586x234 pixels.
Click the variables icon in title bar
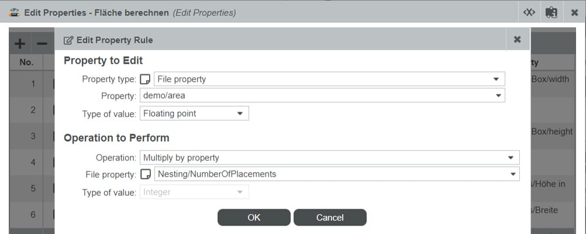click(529, 12)
